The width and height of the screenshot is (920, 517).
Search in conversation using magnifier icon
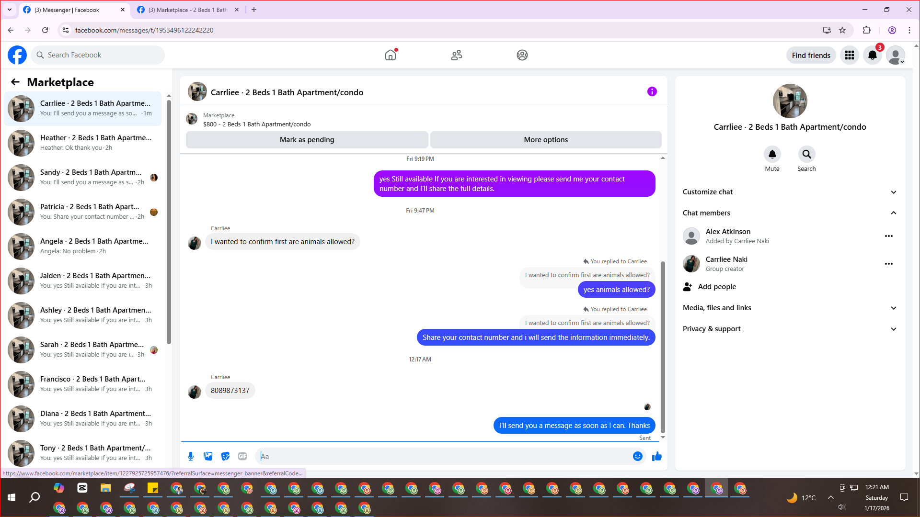806,154
